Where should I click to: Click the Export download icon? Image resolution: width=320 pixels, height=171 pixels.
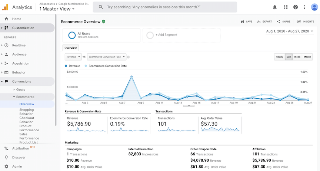pyautogui.click(x=259, y=22)
